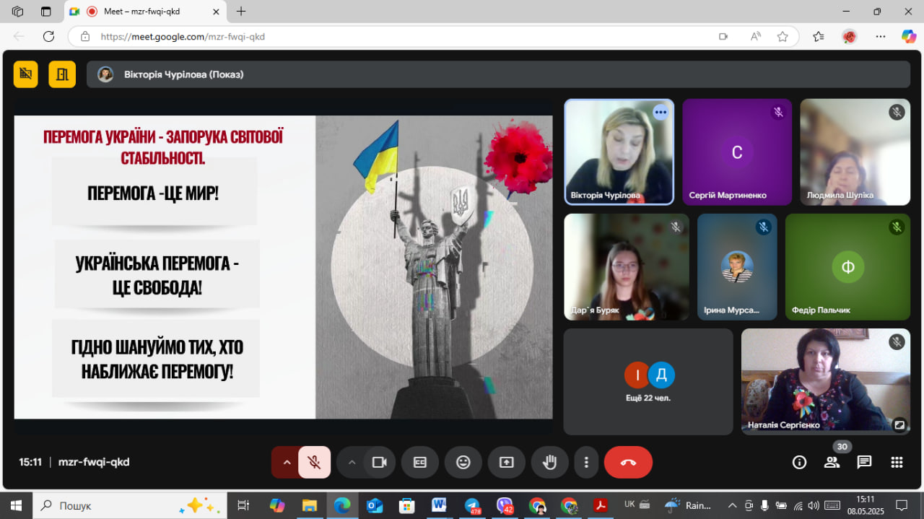Screen dimensions: 924x519
Task: Leave the call with red button
Action: (628, 463)
